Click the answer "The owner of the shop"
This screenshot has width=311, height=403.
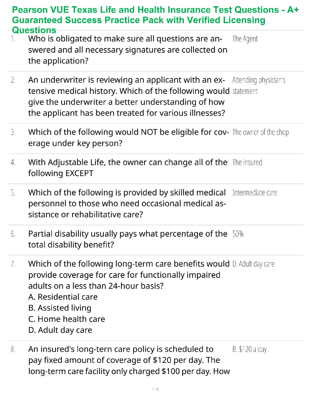pos(260,132)
